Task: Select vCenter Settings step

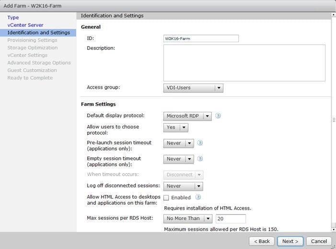Action: 27,55
